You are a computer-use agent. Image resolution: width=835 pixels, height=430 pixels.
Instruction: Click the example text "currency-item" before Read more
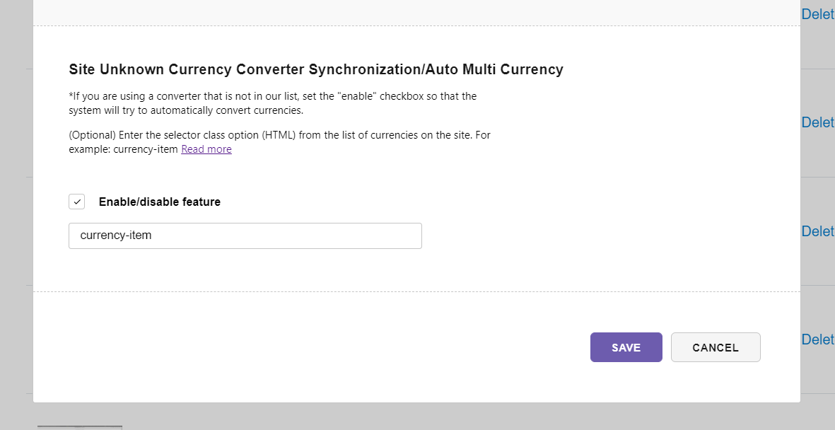click(x=146, y=149)
